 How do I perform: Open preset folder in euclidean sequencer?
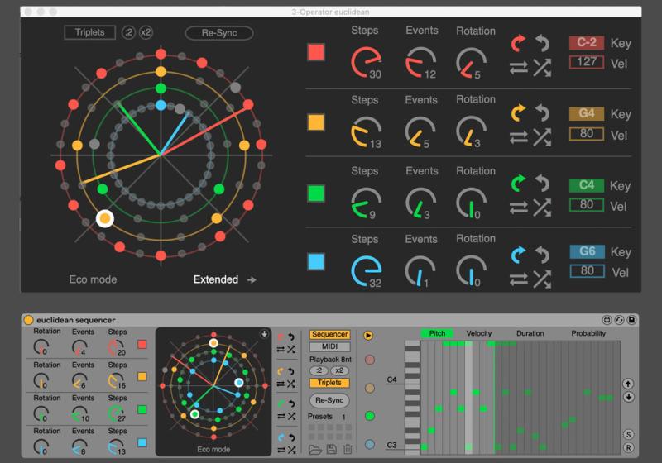point(315,450)
